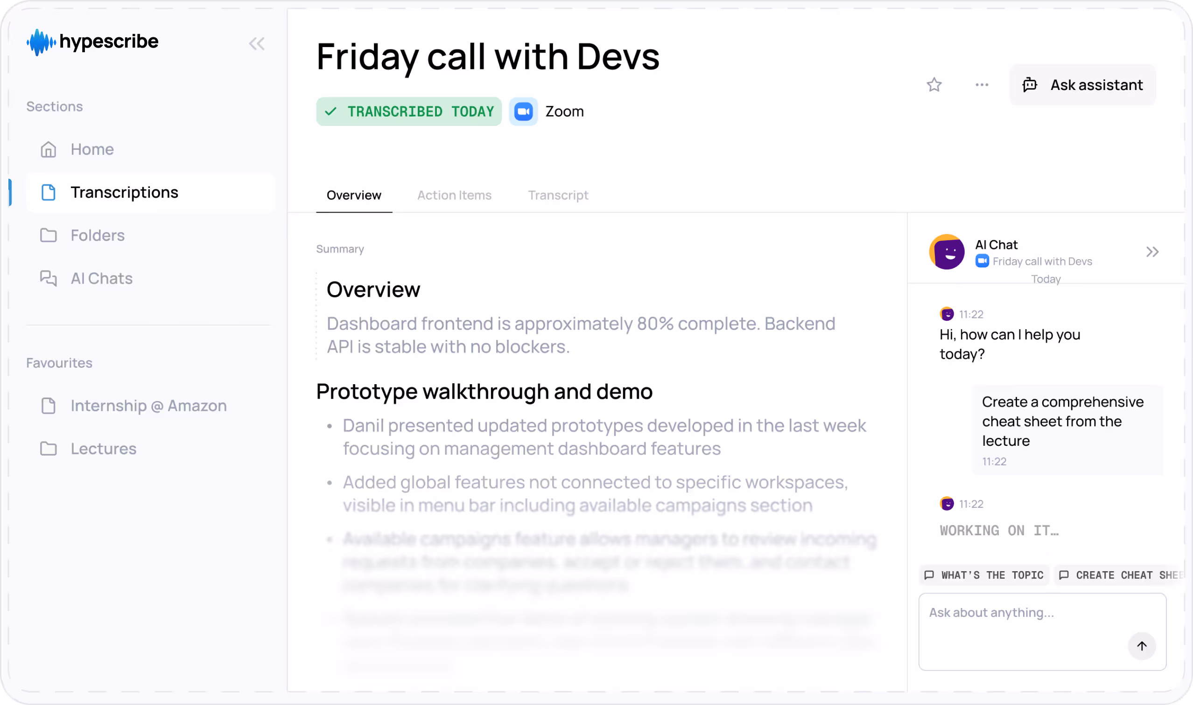Click the hypescribe waveform logo
Viewport: 1193px width, 705px height.
pos(41,42)
